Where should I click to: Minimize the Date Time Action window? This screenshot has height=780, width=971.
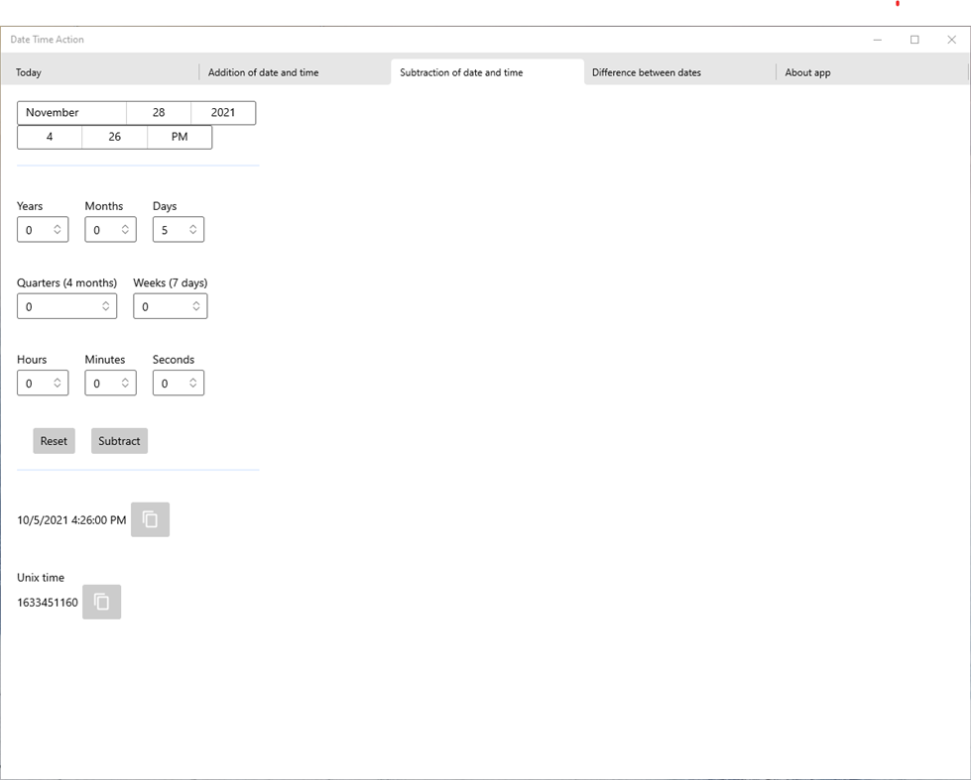click(x=878, y=40)
